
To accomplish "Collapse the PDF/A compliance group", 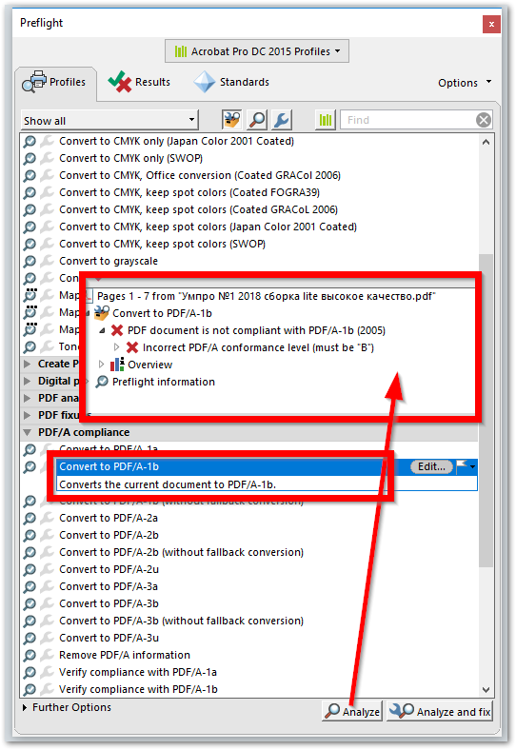I will point(28,432).
